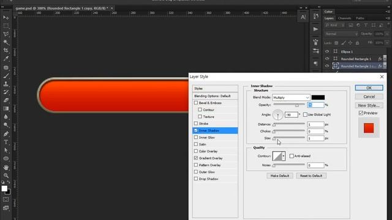
Task: Open the layer filter Kind dropdown
Action: (x=334, y=25)
